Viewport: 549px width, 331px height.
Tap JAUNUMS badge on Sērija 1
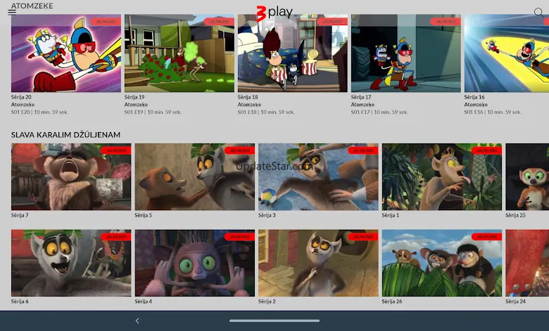point(487,150)
